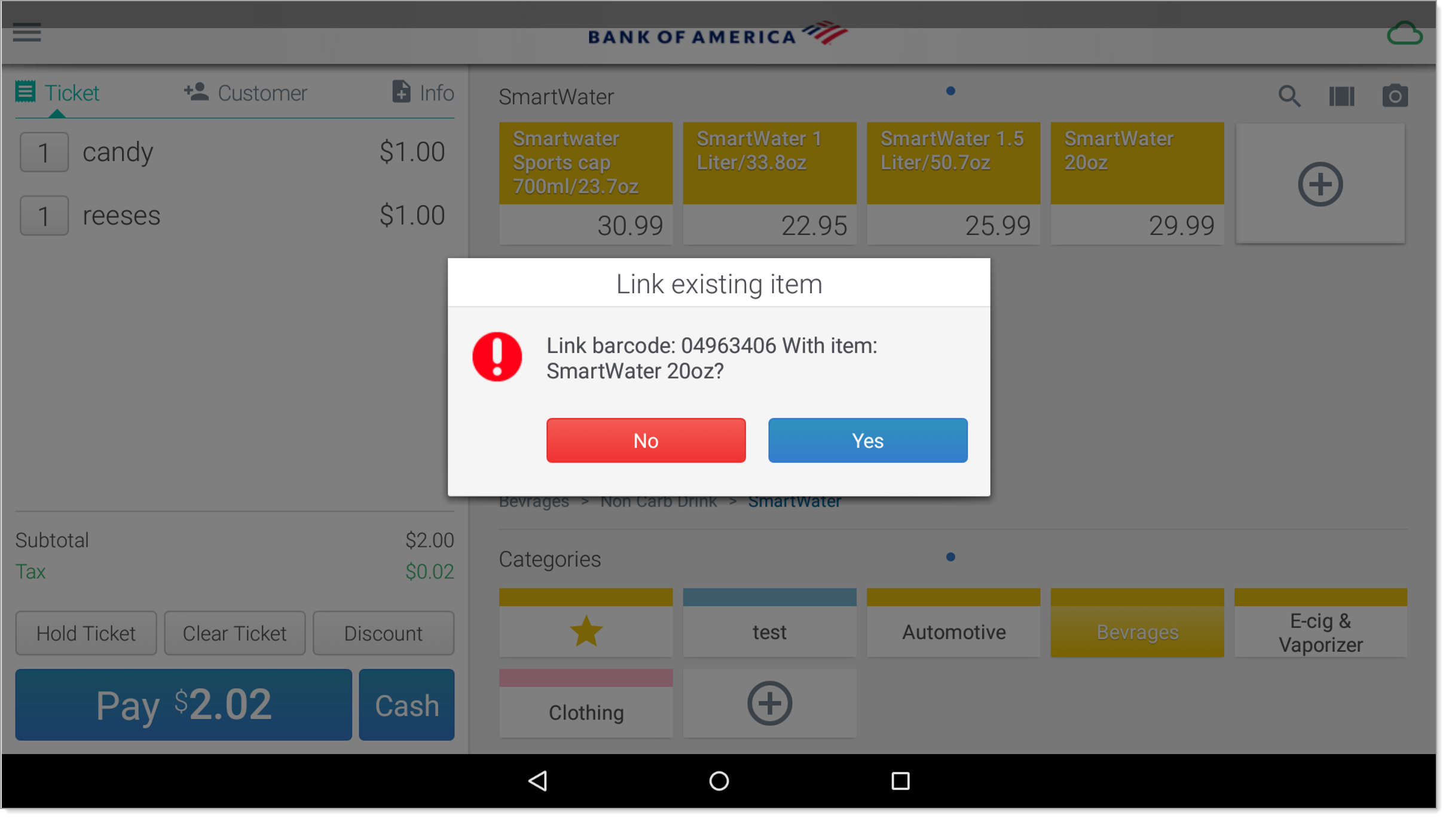Select the barcode scanner camera icon
This screenshot has height=818, width=1446.
[x=1395, y=95]
